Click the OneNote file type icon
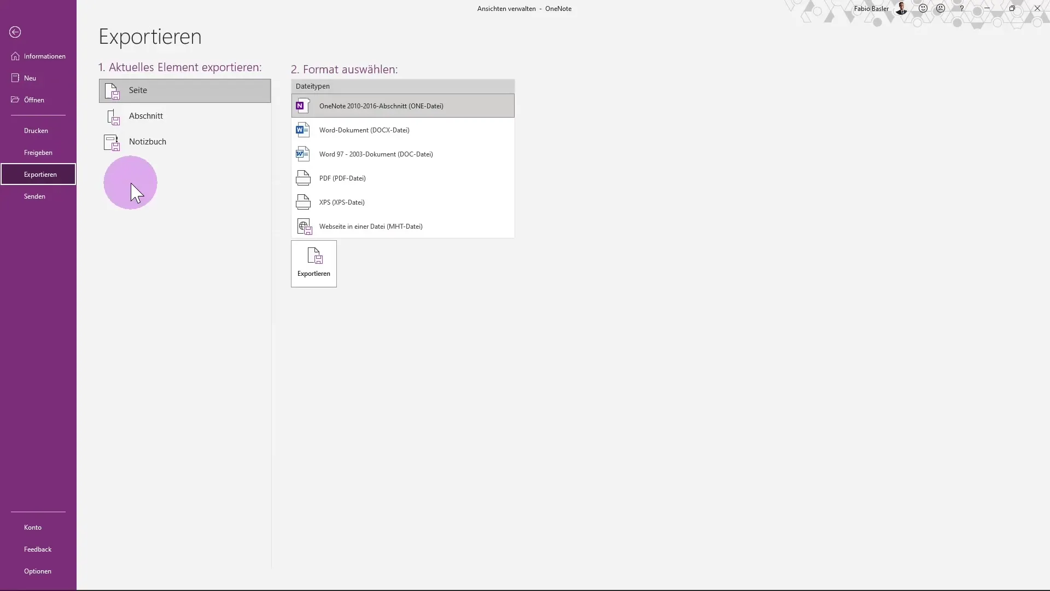This screenshot has height=591, width=1050. [303, 106]
